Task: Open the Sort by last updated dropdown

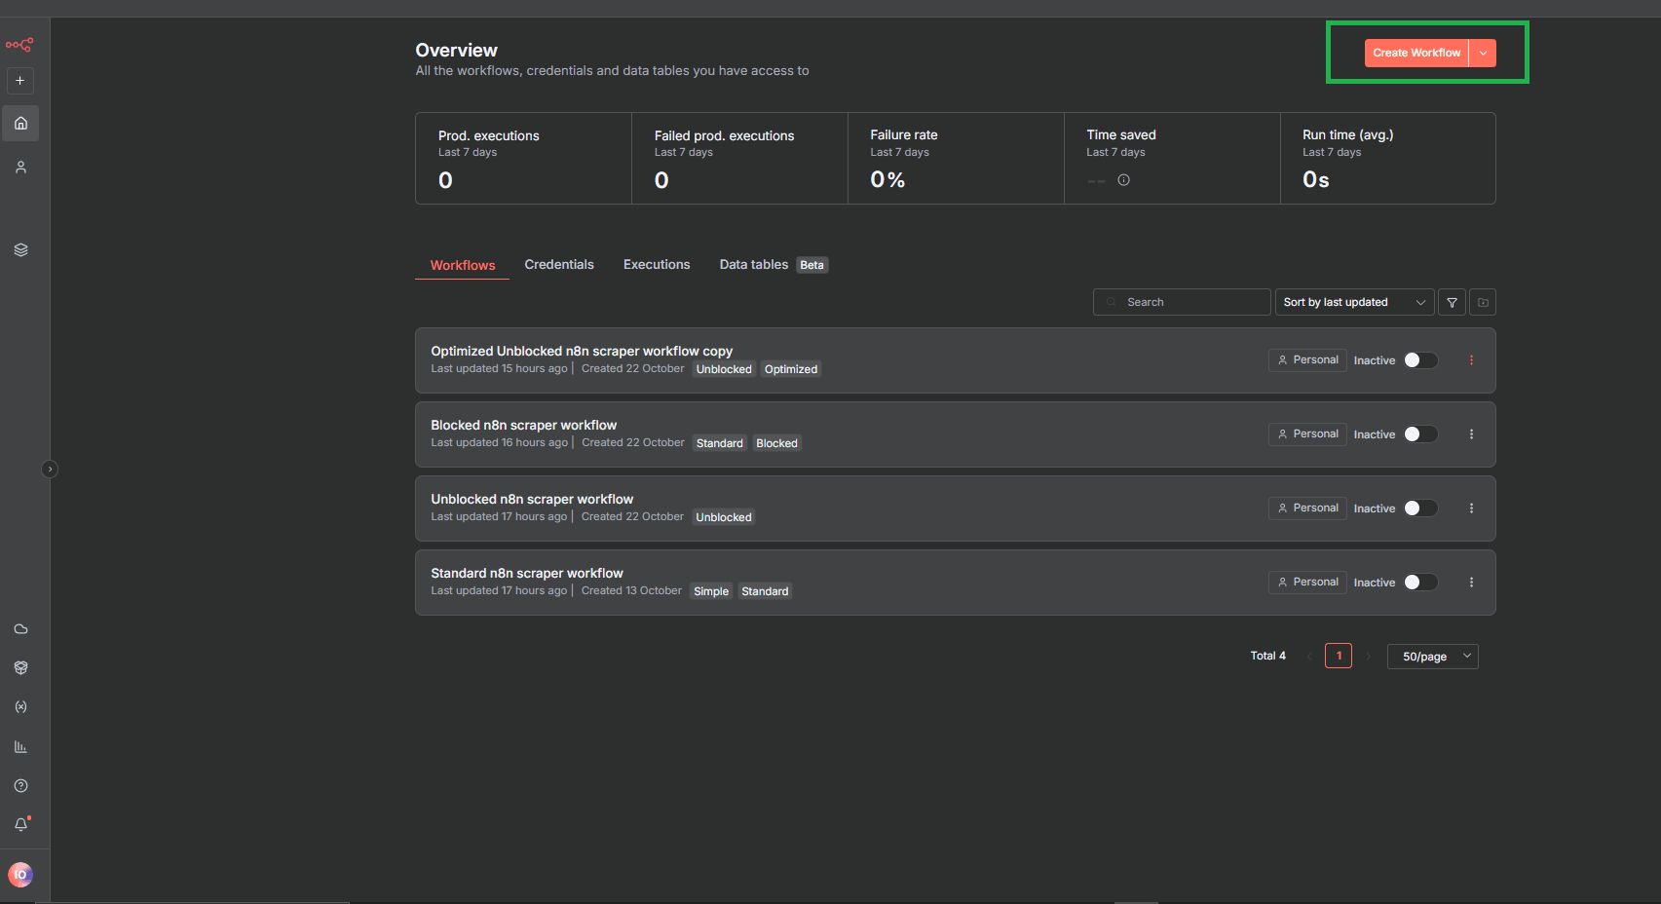Action: coord(1354,302)
